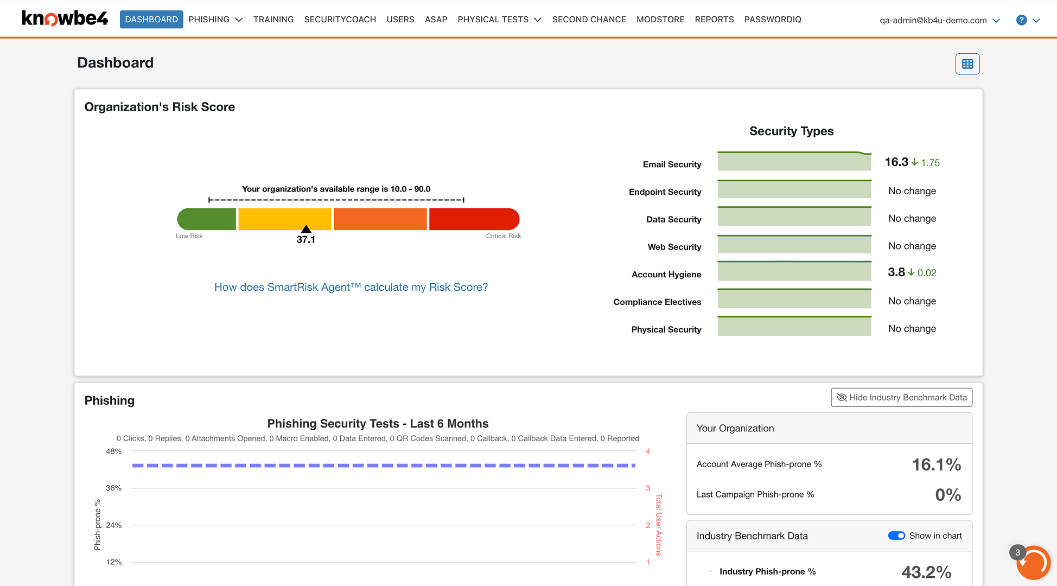The image size is (1057, 586).
Task: Open the Physical Tests menu label
Action: click(x=493, y=20)
